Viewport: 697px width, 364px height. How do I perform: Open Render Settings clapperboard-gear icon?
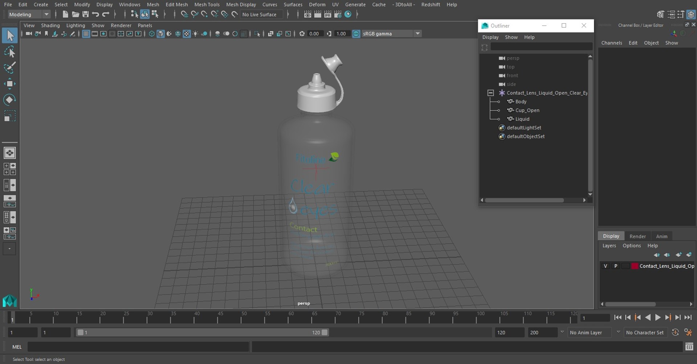(x=338, y=14)
